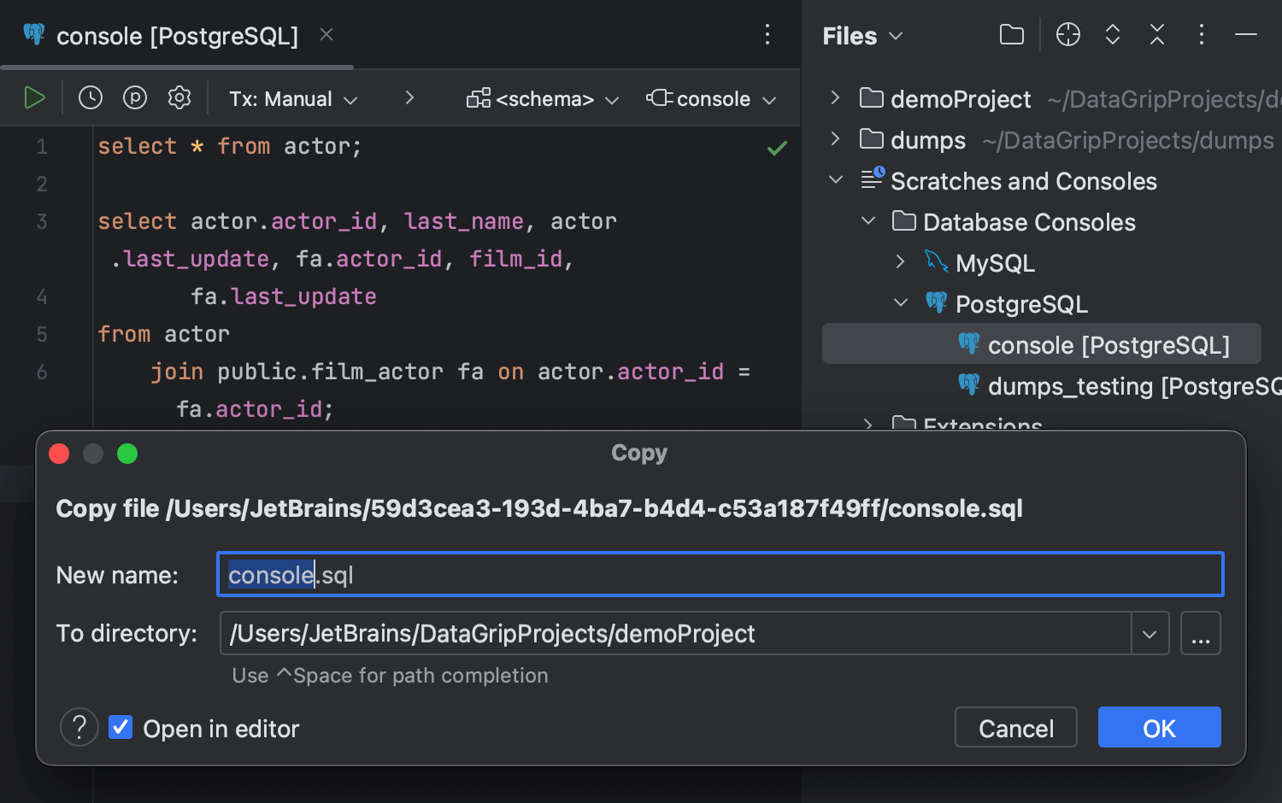The height and width of the screenshot is (803, 1282).
Task: Click the help question mark in Copy dialog
Action: [79, 727]
